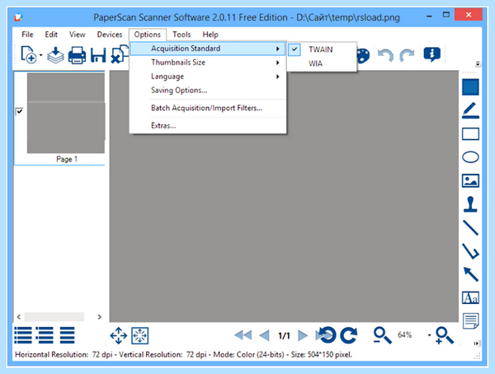
Task: Click the main toolbar overflow arrow
Action: coord(478,64)
